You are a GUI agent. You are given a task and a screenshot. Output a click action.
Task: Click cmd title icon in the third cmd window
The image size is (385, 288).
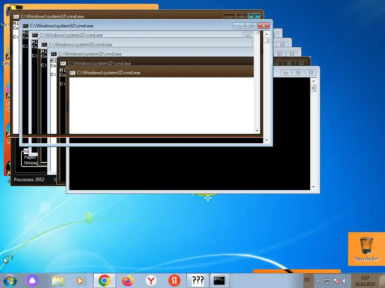(35, 35)
